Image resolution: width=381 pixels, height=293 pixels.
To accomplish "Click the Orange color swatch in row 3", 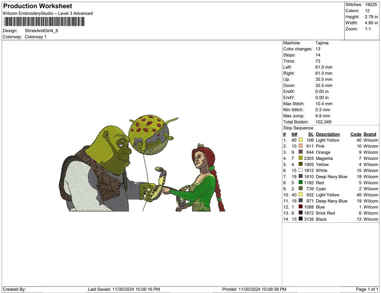I will tap(301, 152).
